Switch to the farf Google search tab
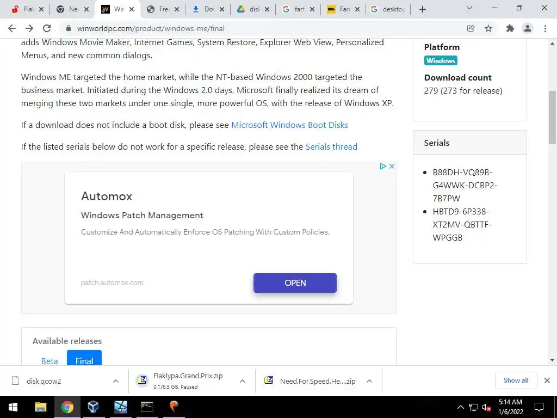 pyautogui.click(x=294, y=9)
